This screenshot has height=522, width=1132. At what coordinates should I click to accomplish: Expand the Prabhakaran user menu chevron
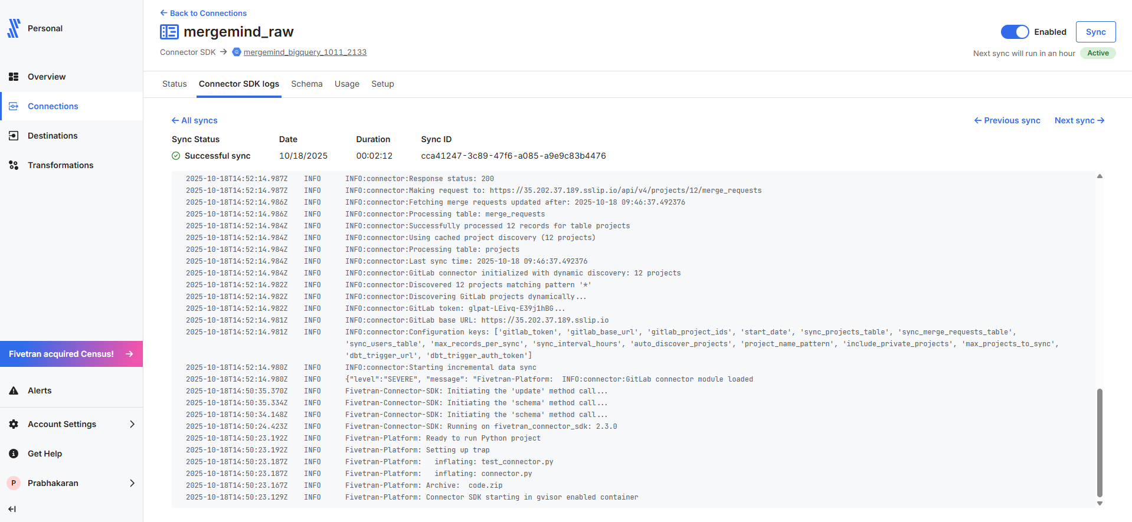(132, 483)
